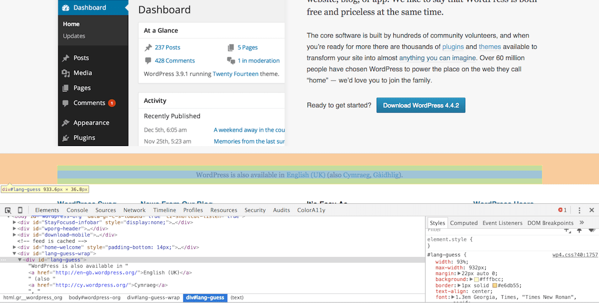This screenshot has width=599, height=303.
Task: Expand the wporg-header div node
Action: coord(14,229)
